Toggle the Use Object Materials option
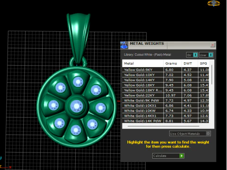 [x=190, y=134]
